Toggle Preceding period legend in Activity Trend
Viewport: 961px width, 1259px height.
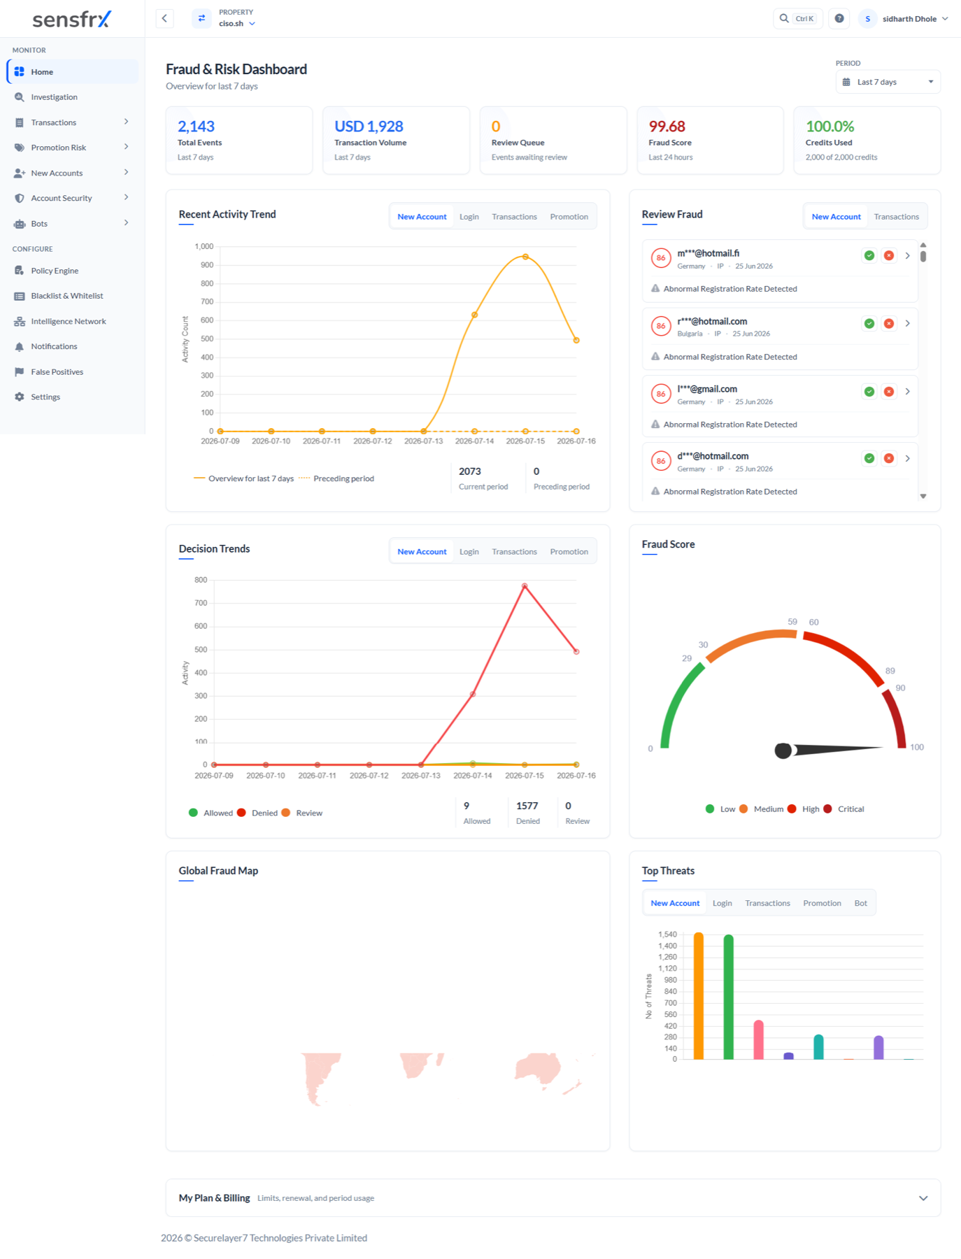click(x=336, y=478)
